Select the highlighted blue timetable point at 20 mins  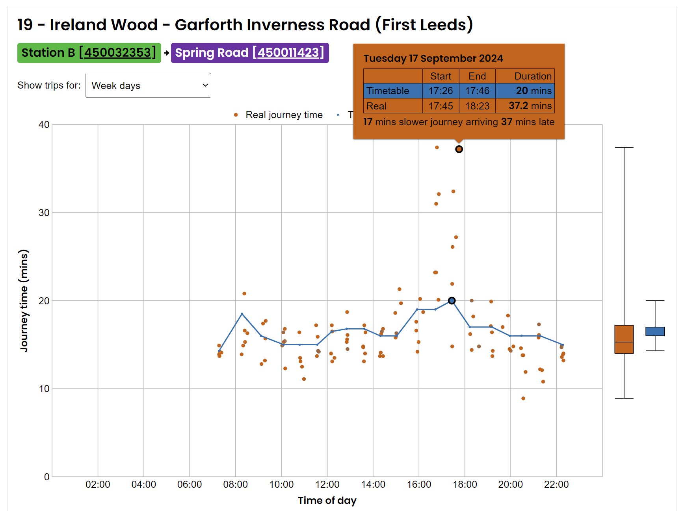pyautogui.click(x=452, y=301)
